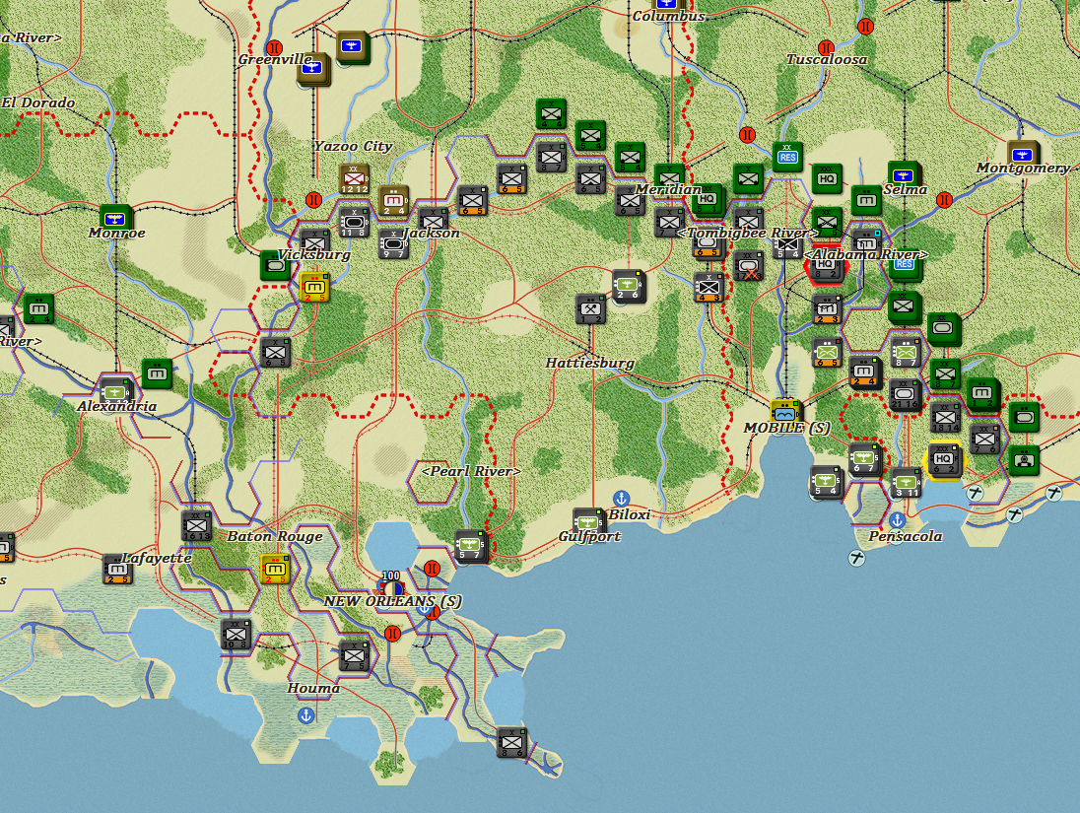Select gray infantry unit 7-5 above Houma
Image resolution: width=1080 pixels, height=813 pixels.
(x=355, y=656)
